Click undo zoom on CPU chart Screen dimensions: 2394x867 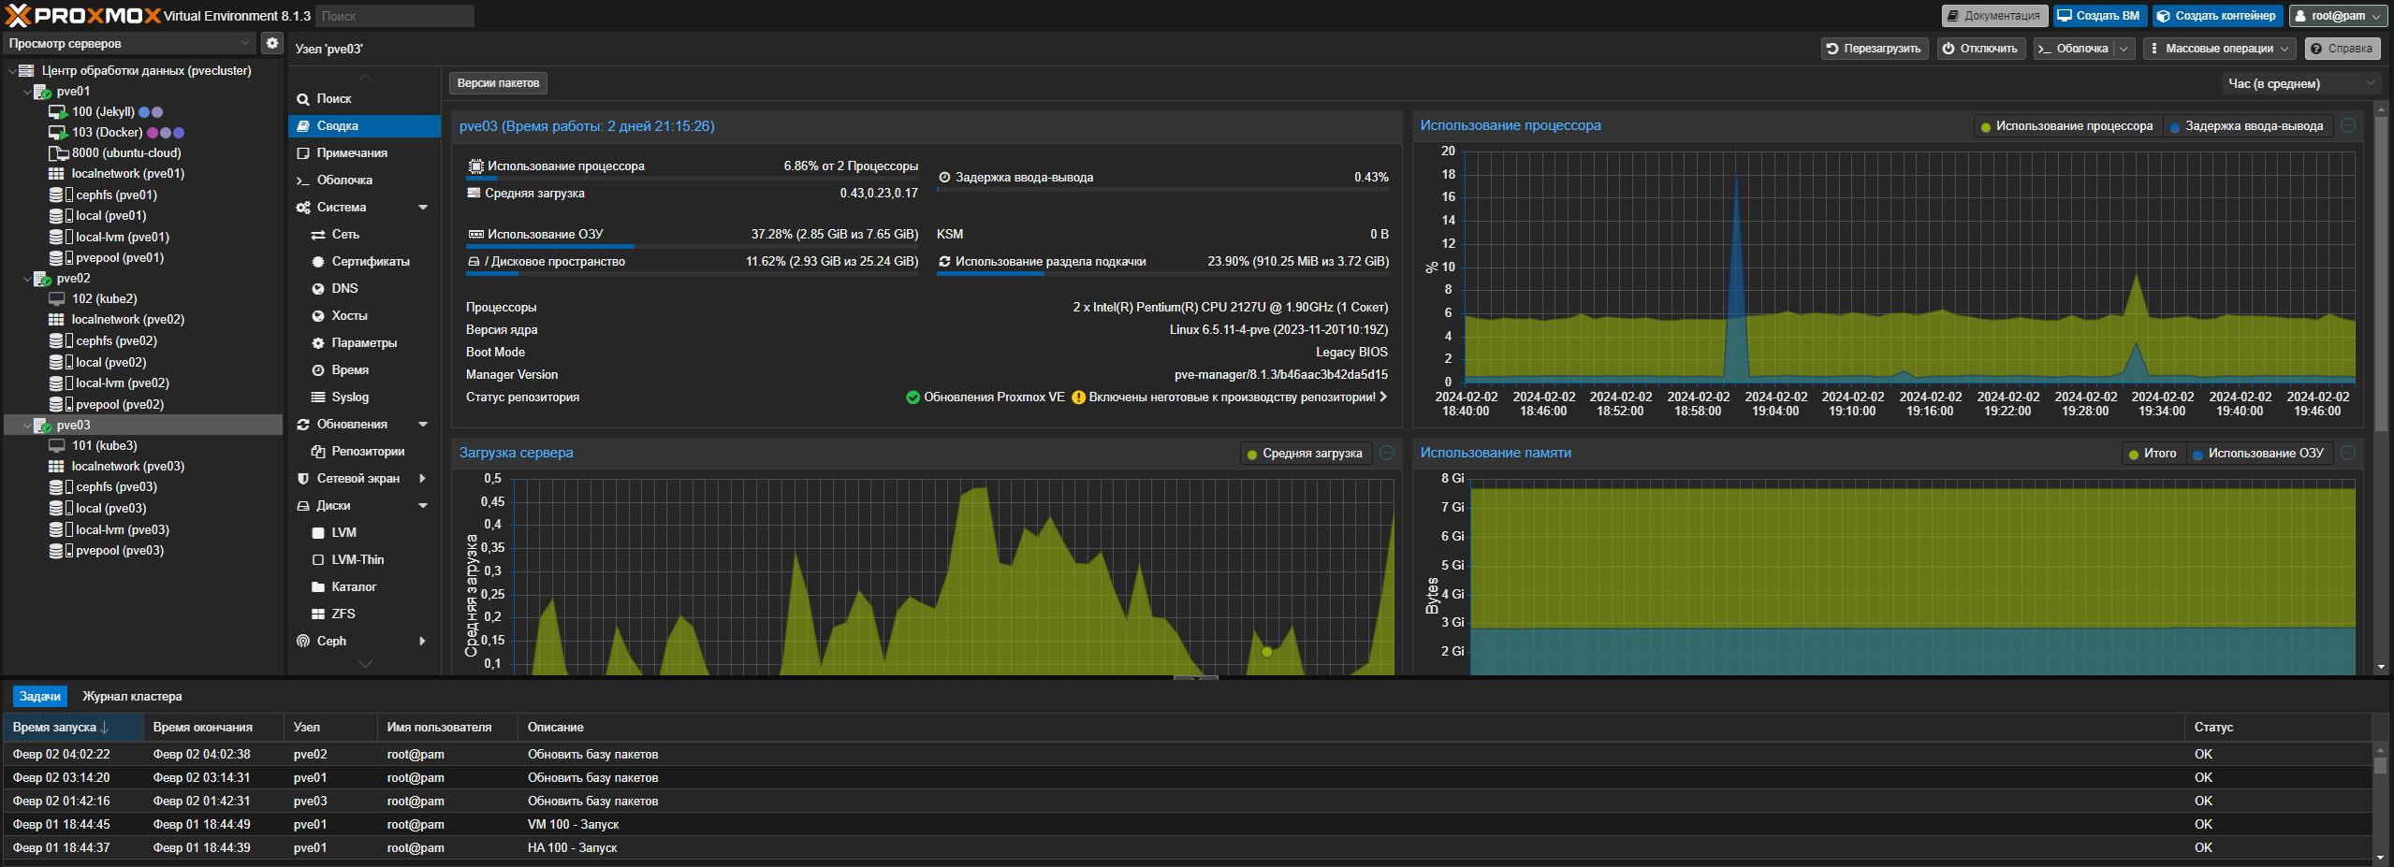(2348, 125)
